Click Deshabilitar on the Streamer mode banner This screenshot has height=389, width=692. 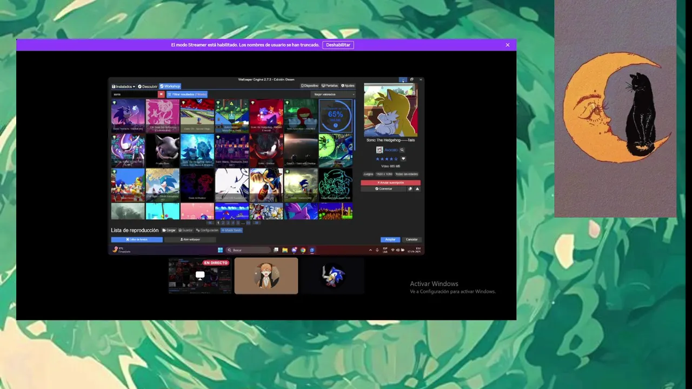(x=338, y=45)
